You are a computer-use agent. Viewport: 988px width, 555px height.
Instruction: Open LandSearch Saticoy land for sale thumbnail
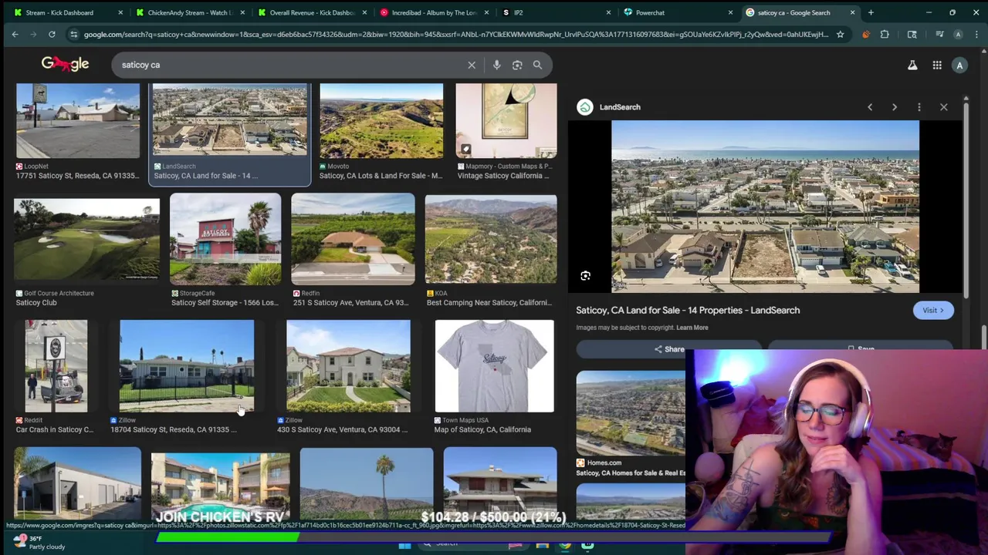click(x=229, y=119)
